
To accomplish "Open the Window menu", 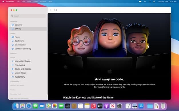I will 43,1.
